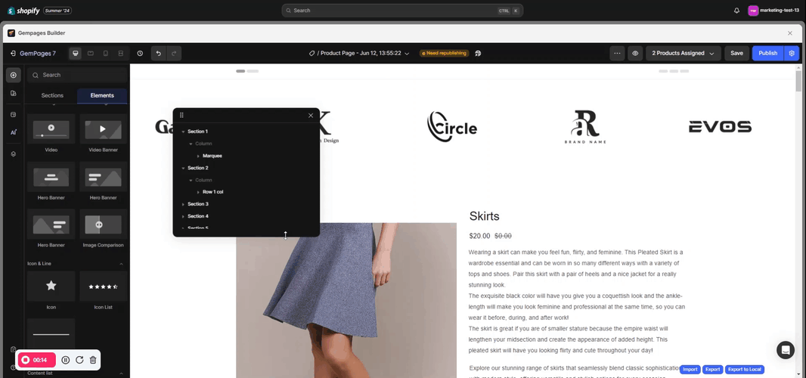Preview the page with eye icon

click(635, 54)
